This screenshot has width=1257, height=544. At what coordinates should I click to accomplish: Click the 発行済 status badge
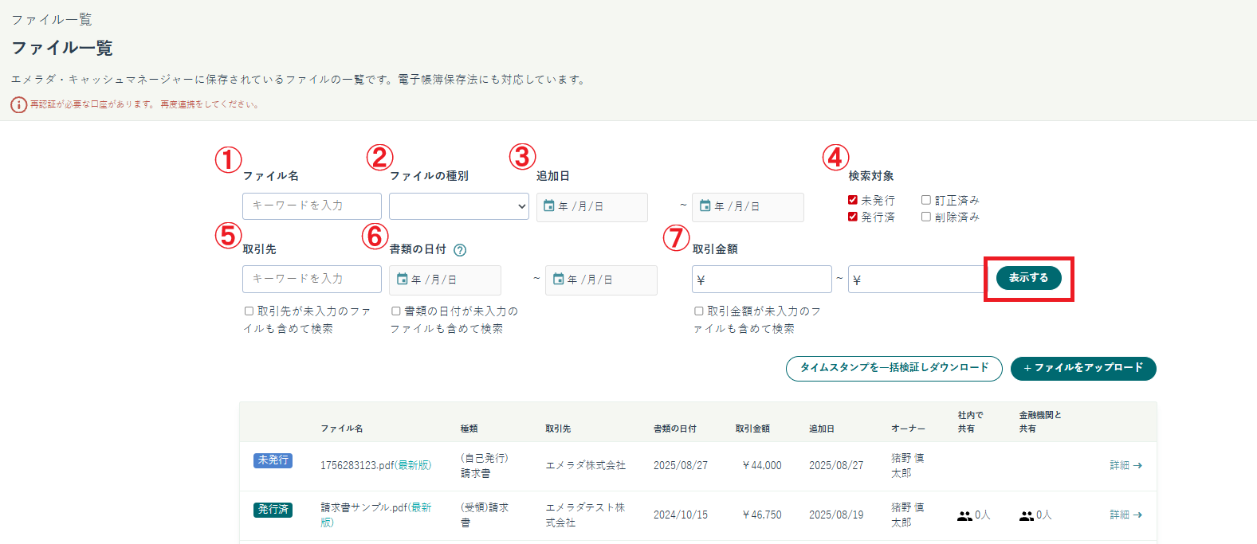click(273, 510)
